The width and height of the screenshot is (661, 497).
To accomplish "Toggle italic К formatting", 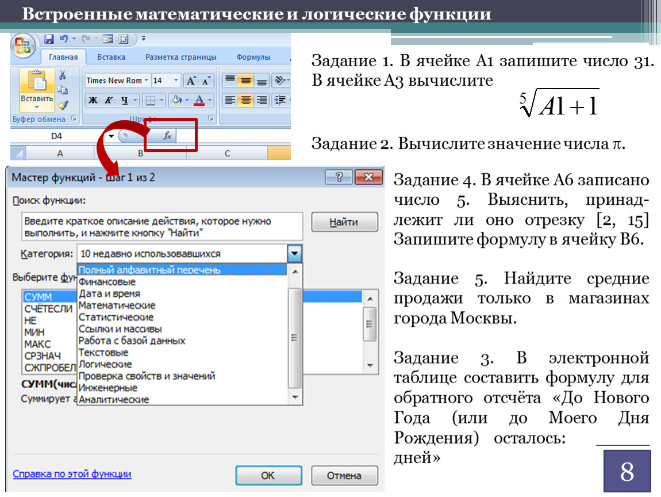I will point(108,101).
